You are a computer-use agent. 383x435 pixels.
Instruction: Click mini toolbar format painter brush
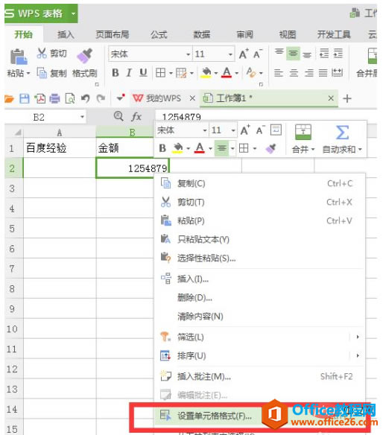(x=270, y=148)
